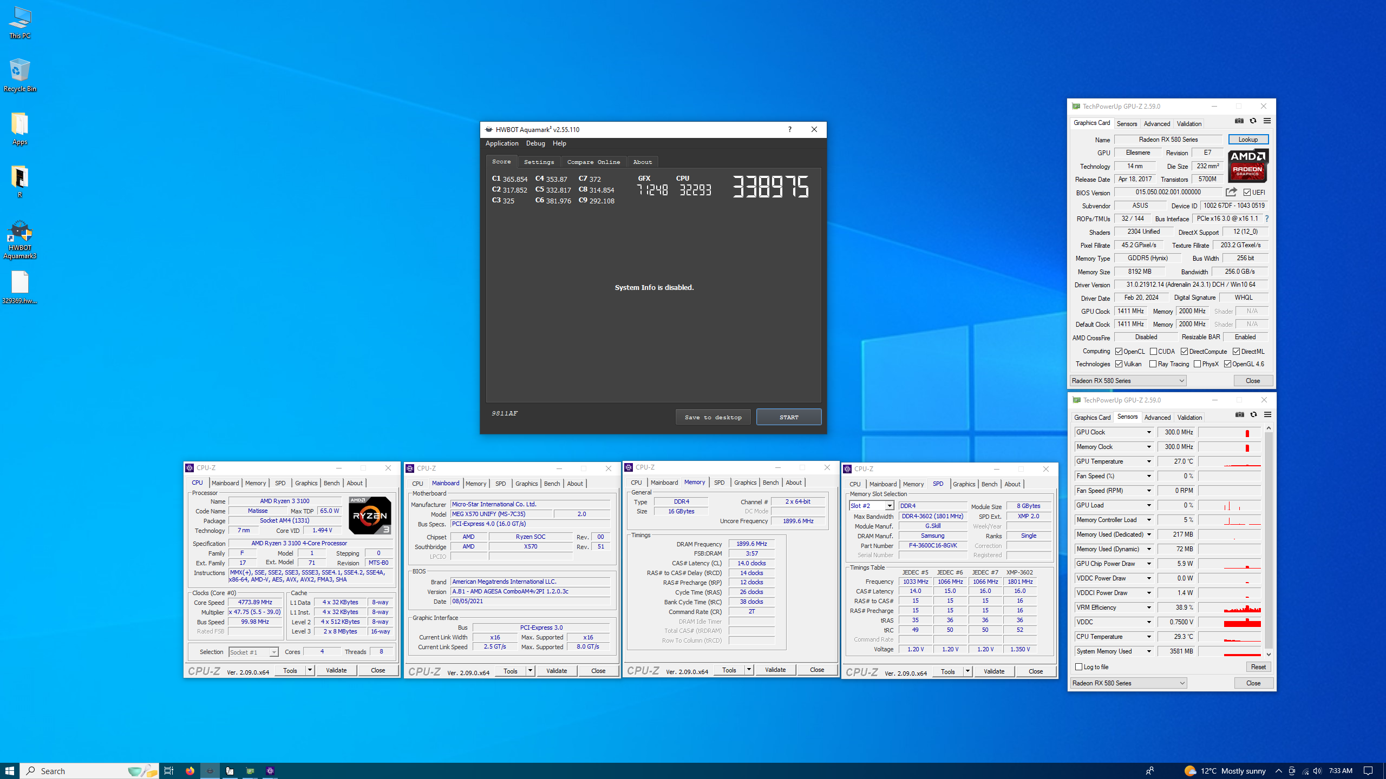Switch to Advanced tab in upper GPU-Z
The height and width of the screenshot is (779, 1386).
coord(1156,124)
